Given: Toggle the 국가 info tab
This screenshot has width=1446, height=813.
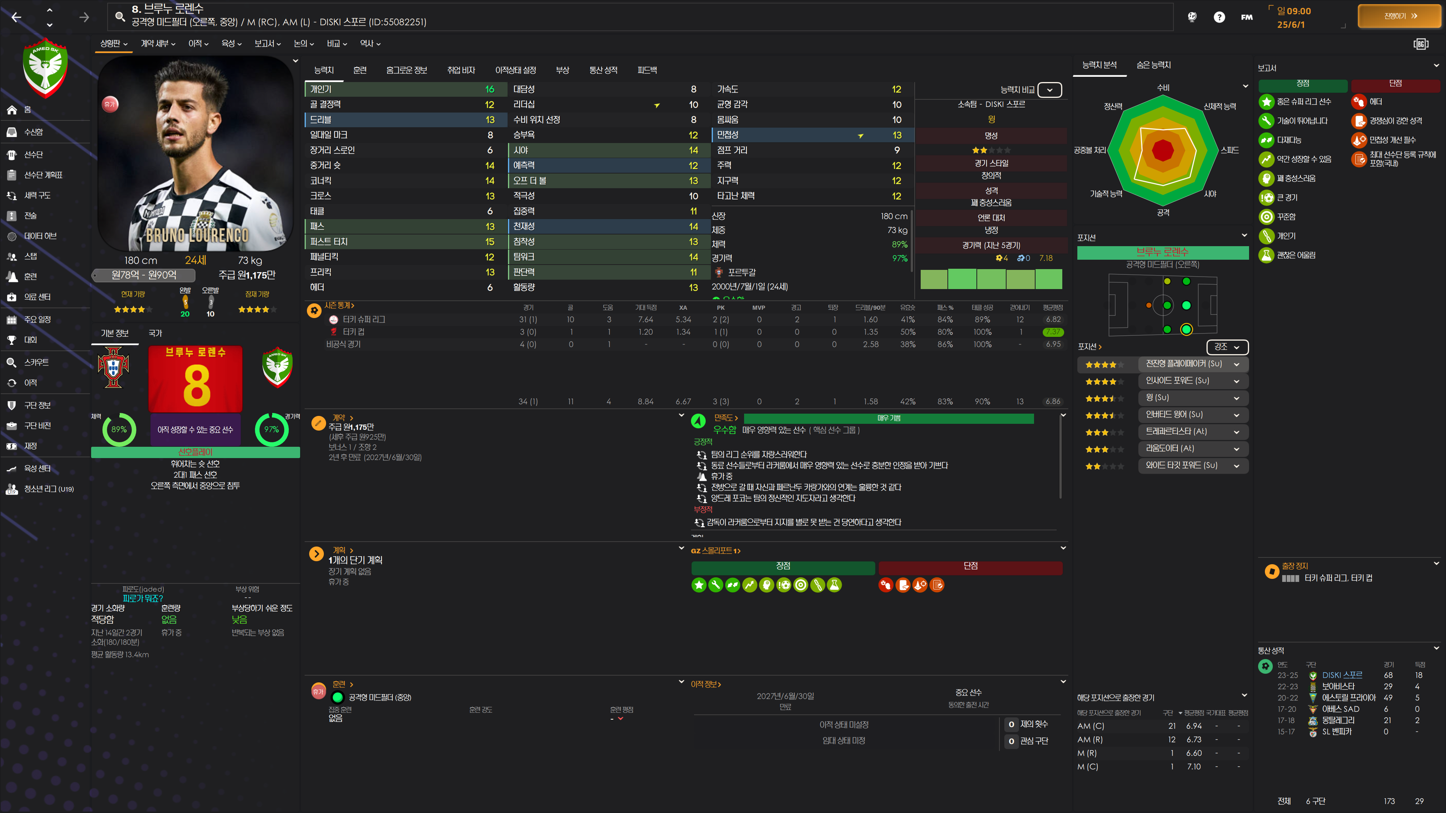Looking at the screenshot, I should (155, 333).
